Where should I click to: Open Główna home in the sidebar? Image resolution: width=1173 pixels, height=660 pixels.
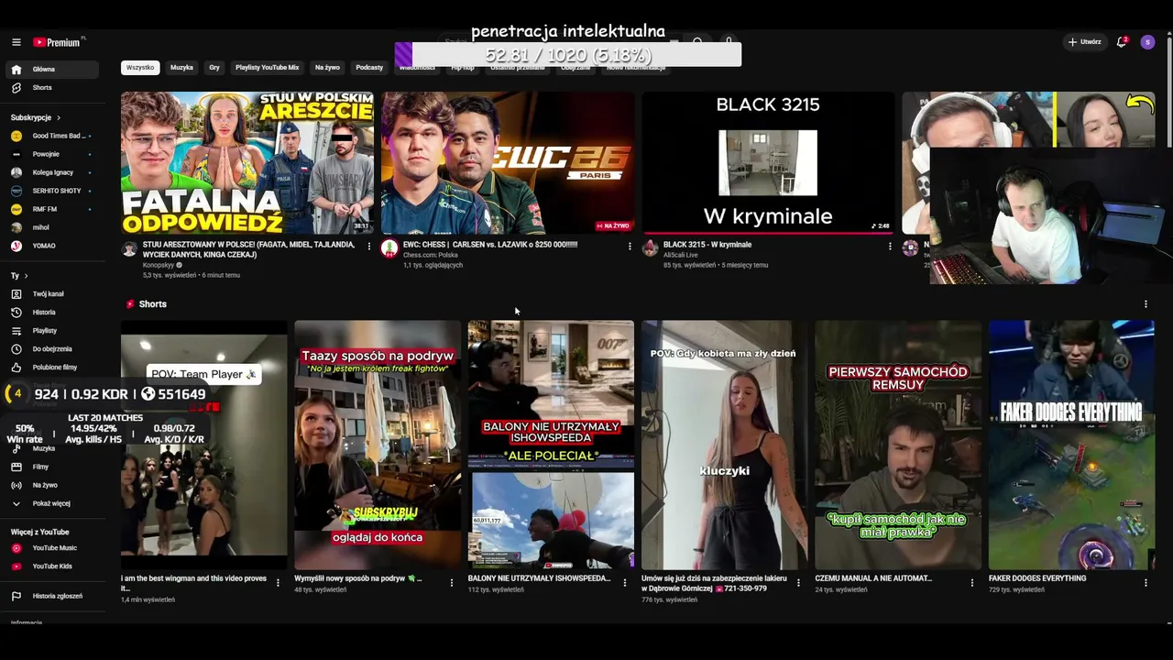tap(51, 70)
